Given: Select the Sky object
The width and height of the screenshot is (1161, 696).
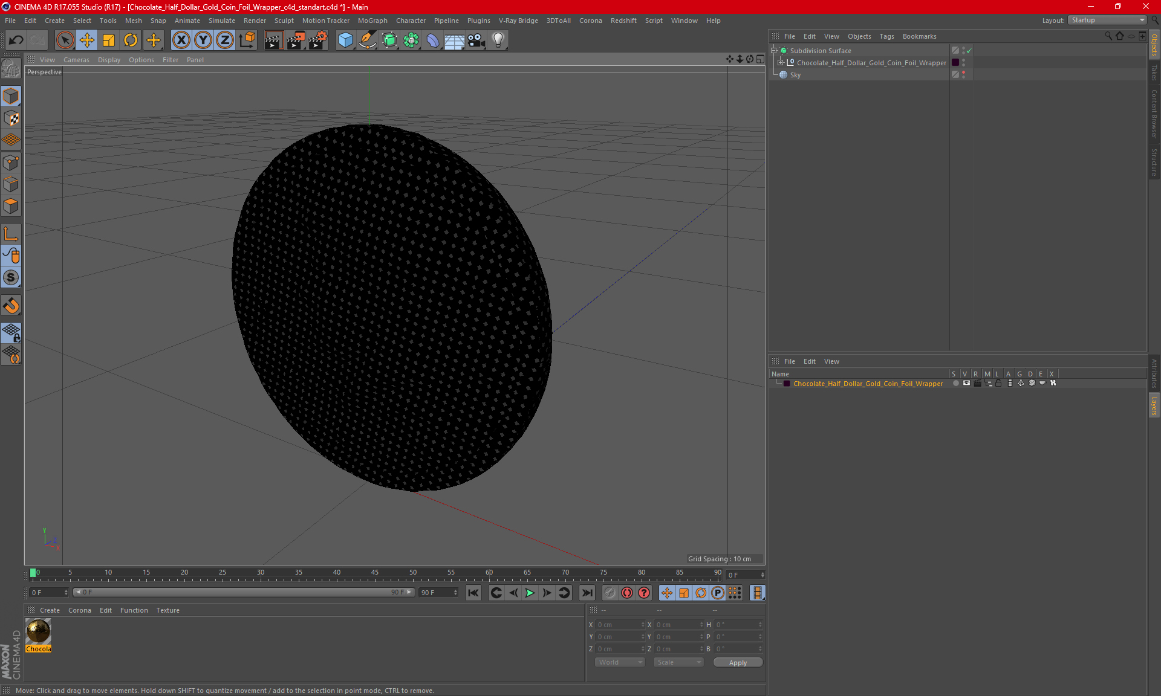Looking at the screenshot, I should (x=795, y=75).
